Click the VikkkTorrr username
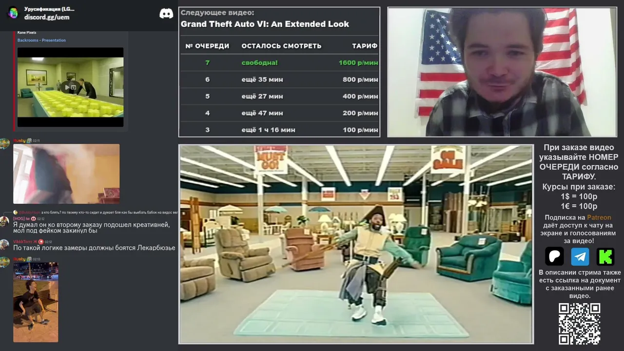624x351 pixels. point(25,242)
